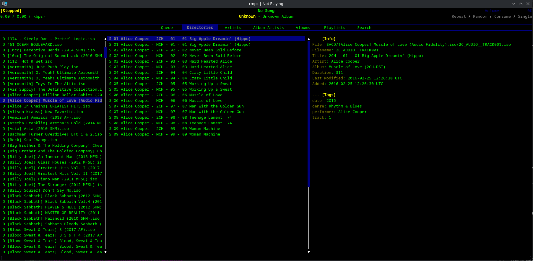533x261 pixels.
Task: Select '[Billy Joel] An Innocent Man' directory
Action: point(52,157)
